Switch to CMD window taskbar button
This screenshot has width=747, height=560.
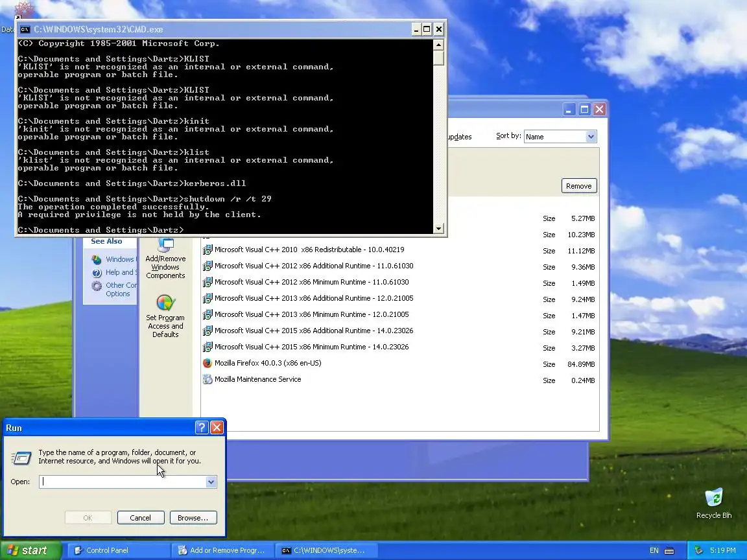tap(327, 550)
